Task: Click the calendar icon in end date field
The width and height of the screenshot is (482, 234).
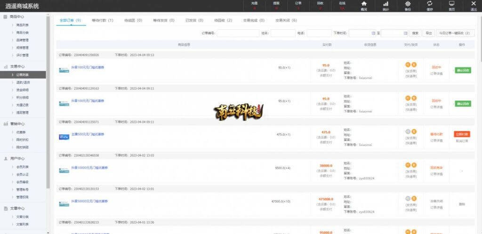Action: (405, 33)
